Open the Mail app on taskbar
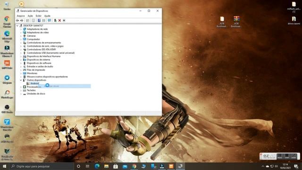 [x=125, y=166]
